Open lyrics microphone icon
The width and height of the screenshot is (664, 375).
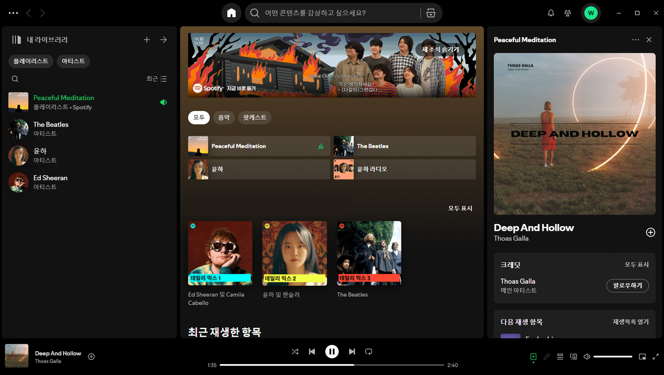coord(547,357)
